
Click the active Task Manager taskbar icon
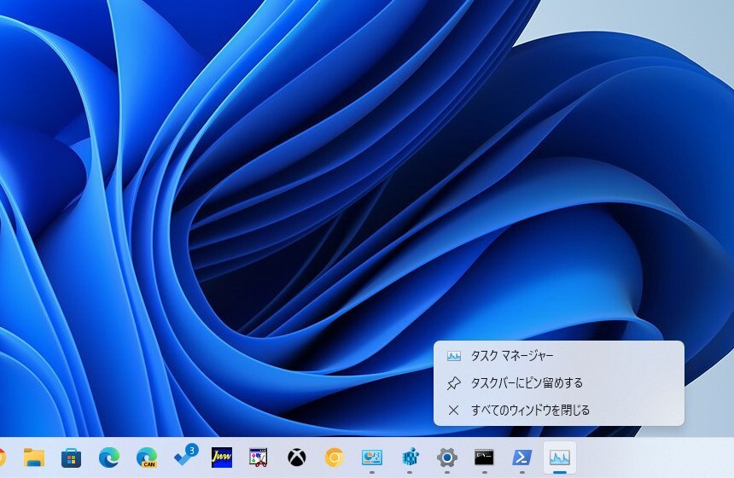559,458
